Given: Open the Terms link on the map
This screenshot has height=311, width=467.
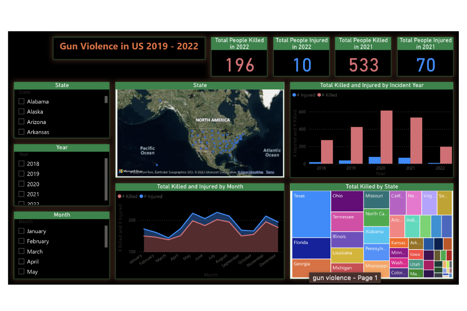Looking at the screenshot, I should 270,171.
